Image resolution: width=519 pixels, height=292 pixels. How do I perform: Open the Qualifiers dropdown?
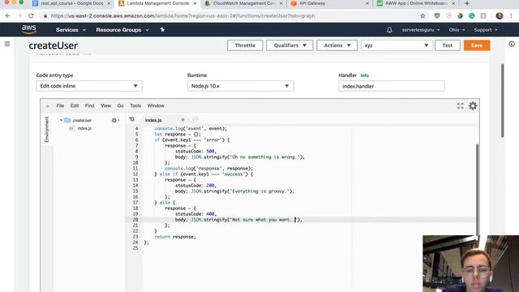[290, 45]
